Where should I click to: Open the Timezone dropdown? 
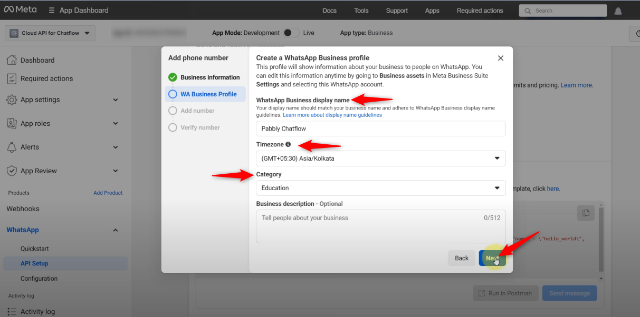click(x=381, y=158)
